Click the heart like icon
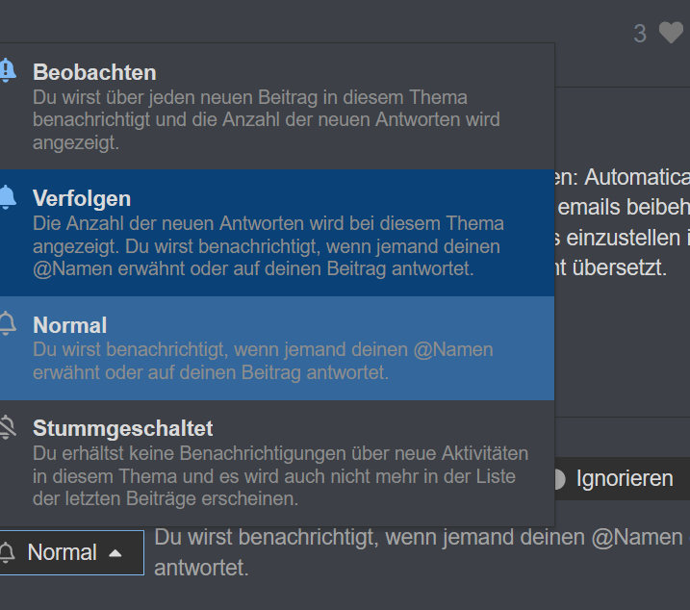 click(x=671, y=34)
